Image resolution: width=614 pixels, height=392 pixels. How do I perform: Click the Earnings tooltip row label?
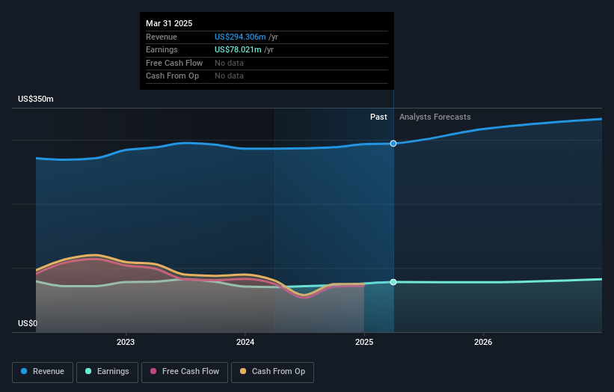tap(162, 49)
